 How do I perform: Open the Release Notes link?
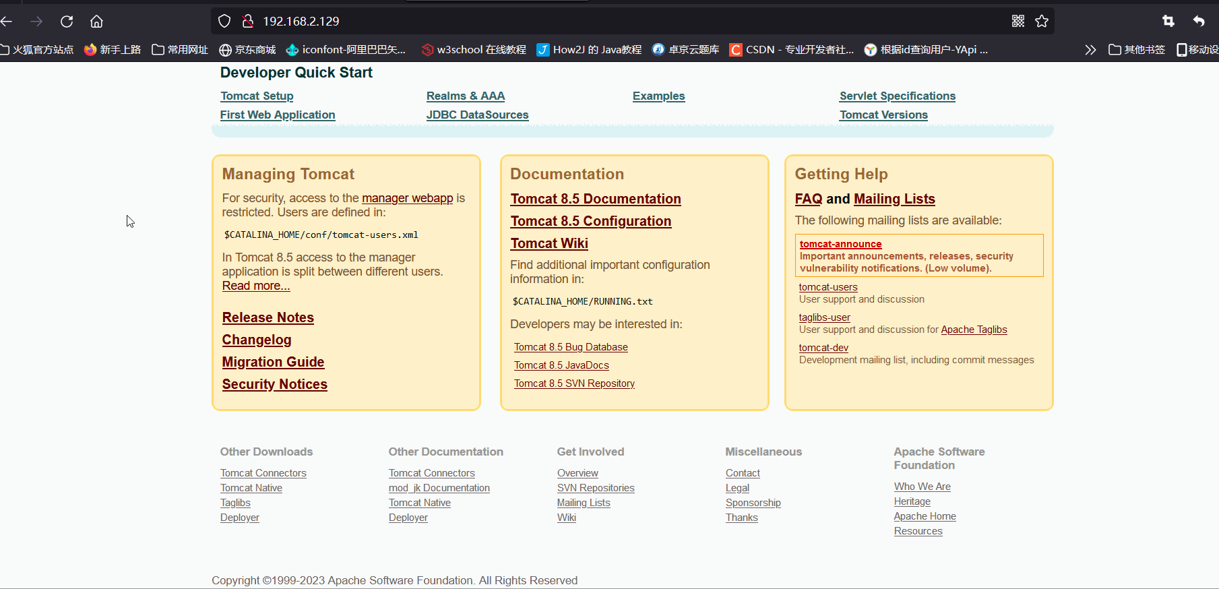(268, 317)
